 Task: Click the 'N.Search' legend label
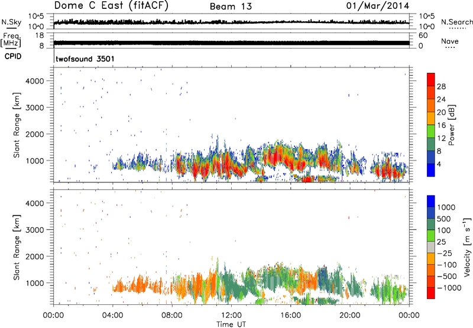point(456,22)
